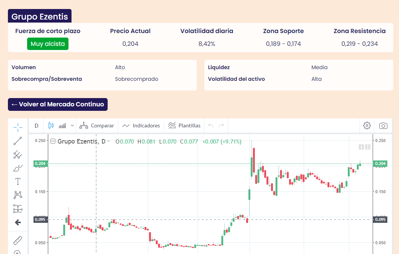The height and width of the screenshot is (254, 399).
Task: Select the forecast and position tool
Action: click(18, 209)
